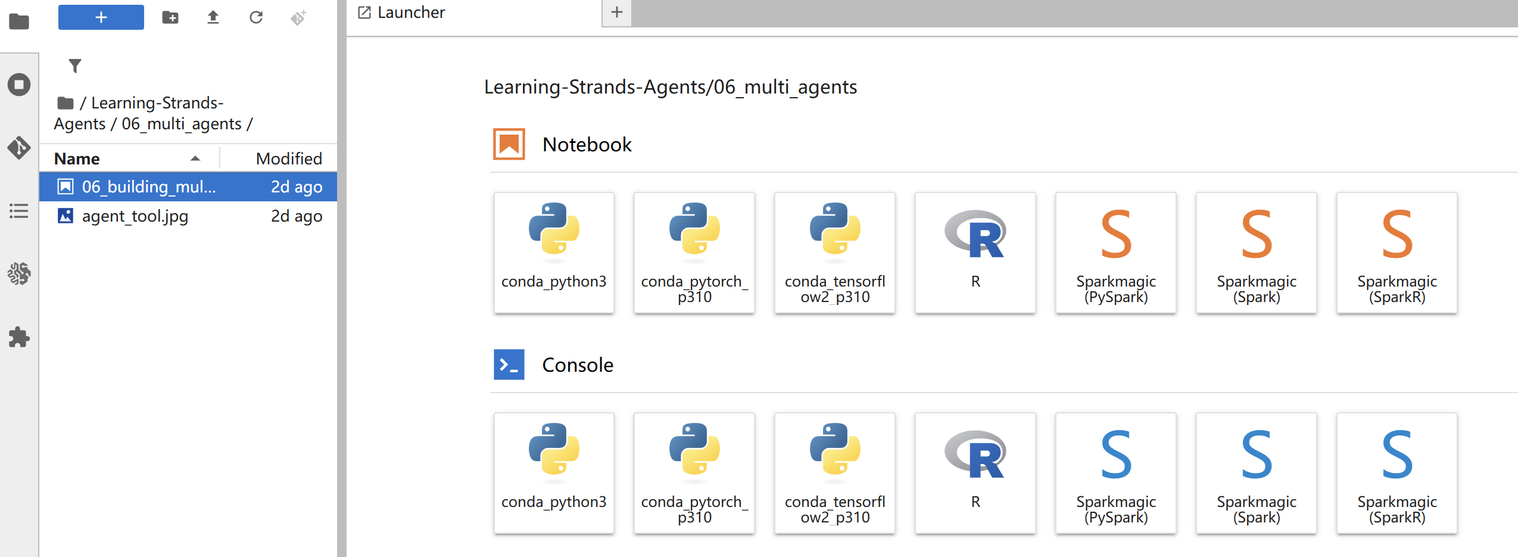Screen dimensions: 1518x557
Task: Click the 06_multi_agents breadcrumb
Action: tap(182, 124)
